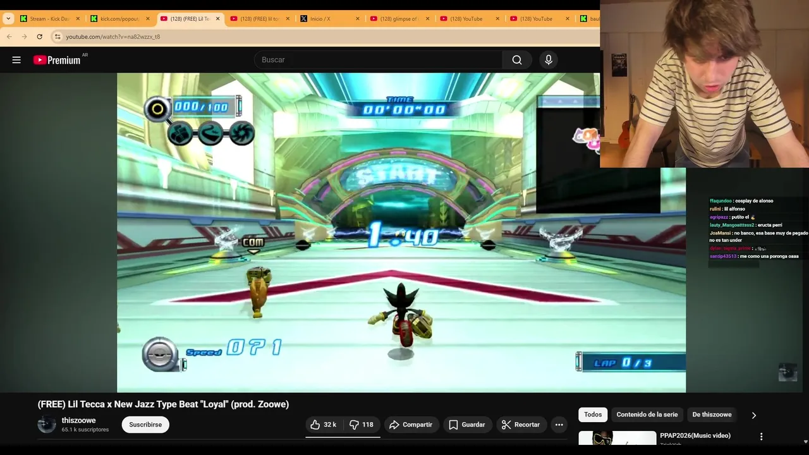Image resolution: width=809 pixels, height=455 pixels.
Task: Close the Inicio / X tab
Action: pyautogui.click(x=357, y=19)
